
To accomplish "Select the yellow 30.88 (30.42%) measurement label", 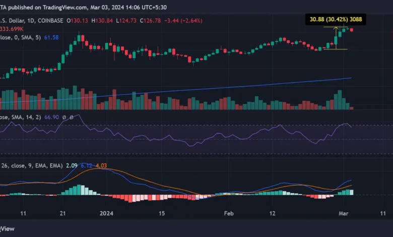I will (x=335, y=20).
